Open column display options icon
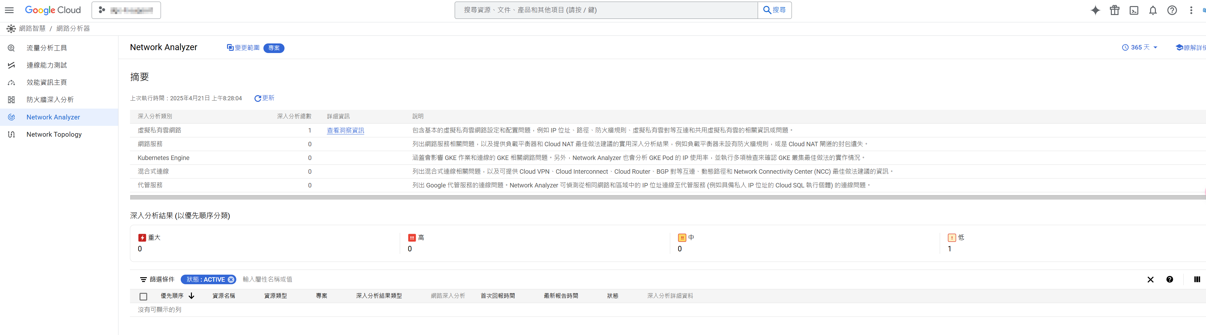The image size is (1206, 335). [1197, 280]
